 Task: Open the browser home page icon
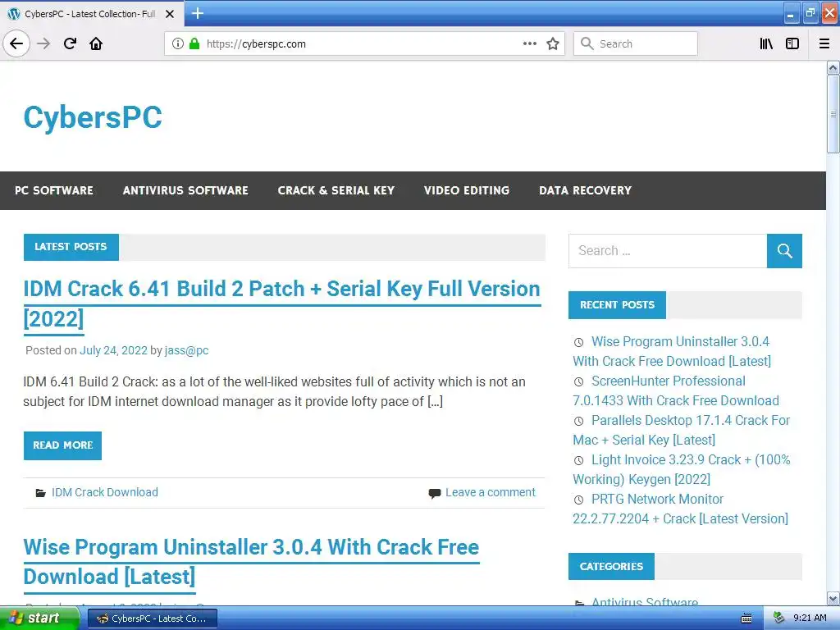tap(96, 43)
